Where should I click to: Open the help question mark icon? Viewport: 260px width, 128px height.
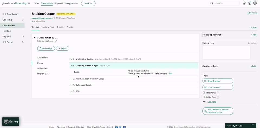point(249,3)
